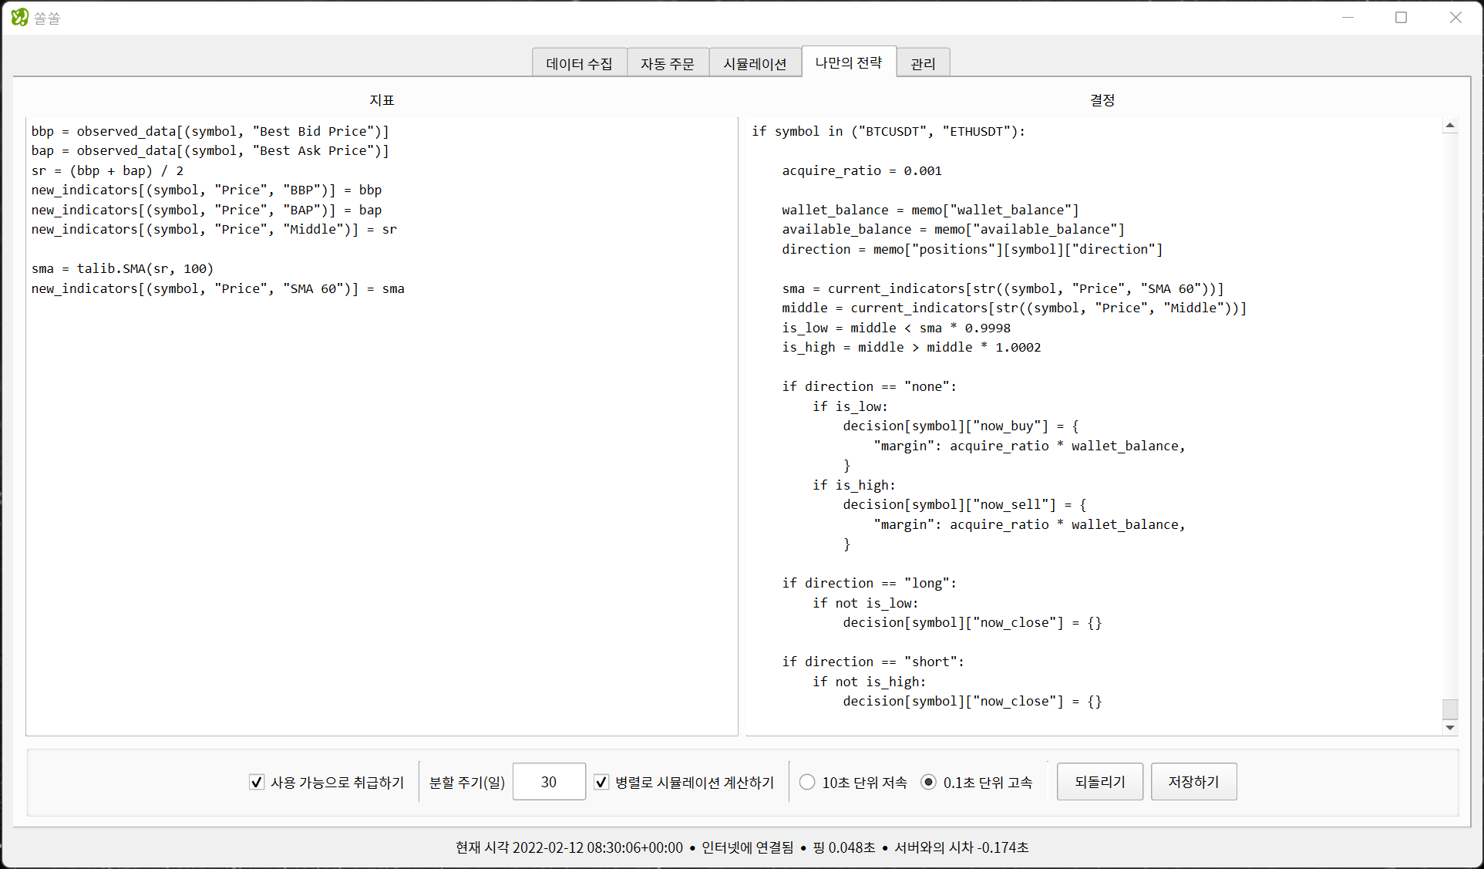Toggle 병렬로 시뮬레이션 계산하기 checkbox
1484x869 pixels.
point(601,782)
